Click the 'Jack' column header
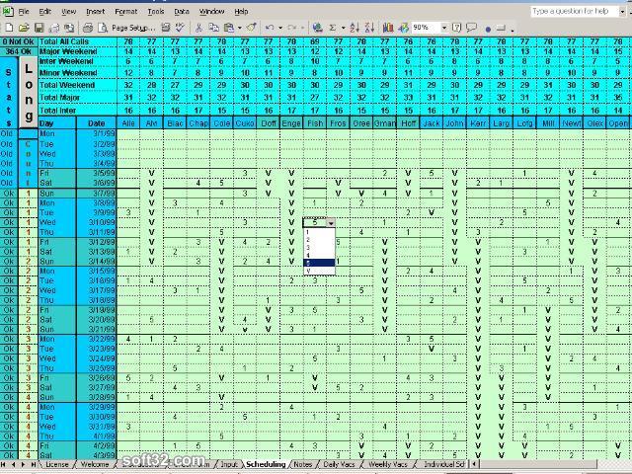This screenshot has width=632, height=474. [x=432, y=123]
